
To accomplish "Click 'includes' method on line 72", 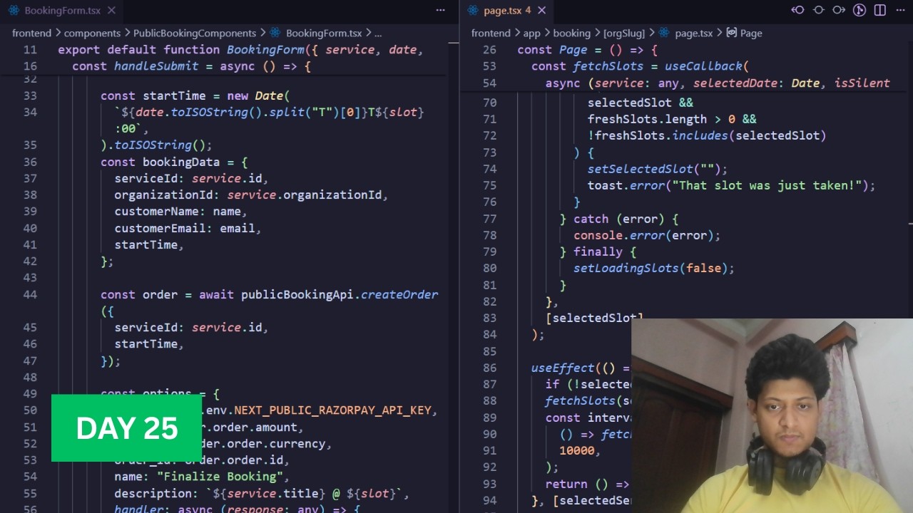I will pos(700,135).
